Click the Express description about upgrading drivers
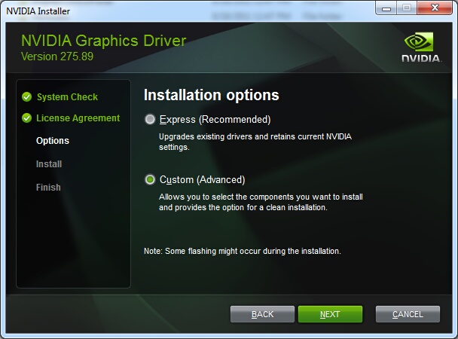Screen dimensions: 458x339 point(255,142)
